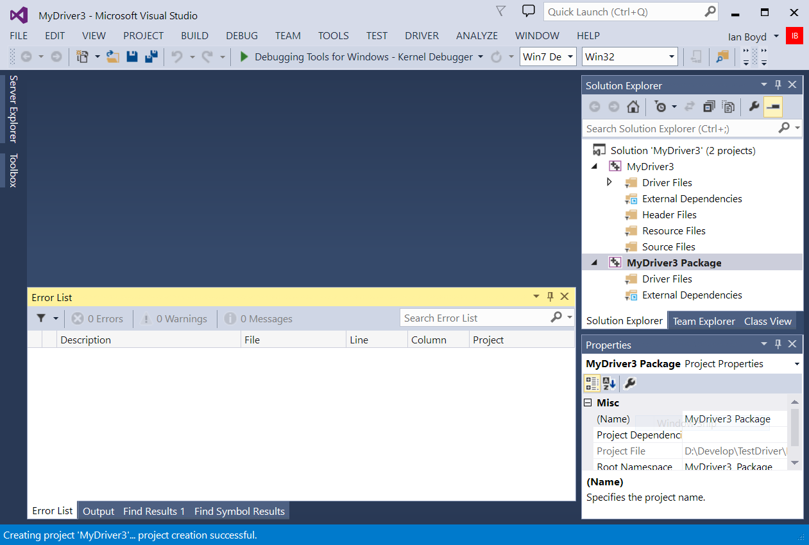The height and width of the screenshot is (545, 809).
Task: Pin the Properties panel
Action: (778, 345)
